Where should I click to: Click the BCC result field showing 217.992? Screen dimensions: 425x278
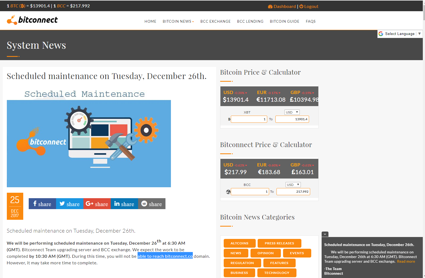point(293,192)
